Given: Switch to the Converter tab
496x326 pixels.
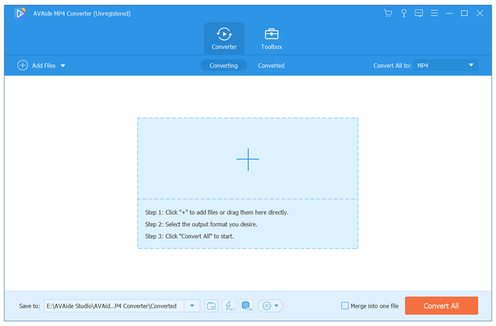Looking at the screenshot, I should (x=224, y=38).
